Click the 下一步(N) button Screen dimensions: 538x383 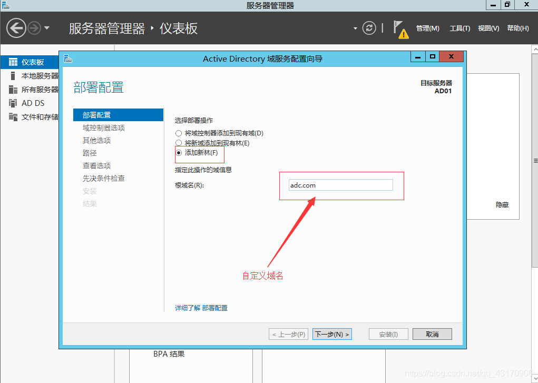coord(332,334)
